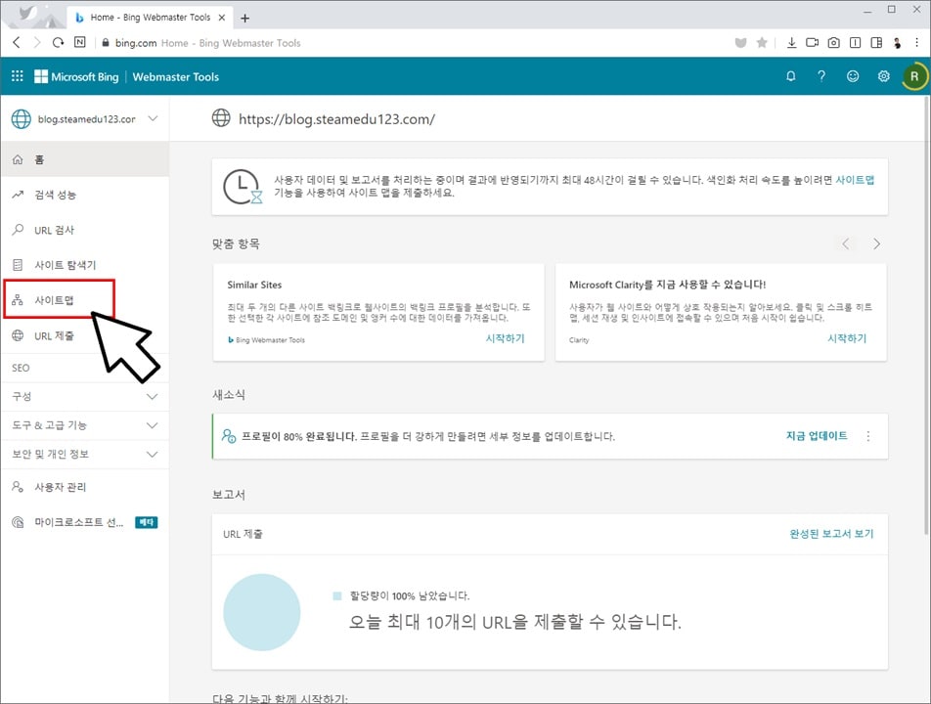The image size is (931, 704).
Task: Click the screenshot camera icon in toolbar
Action: pos(833,42)
